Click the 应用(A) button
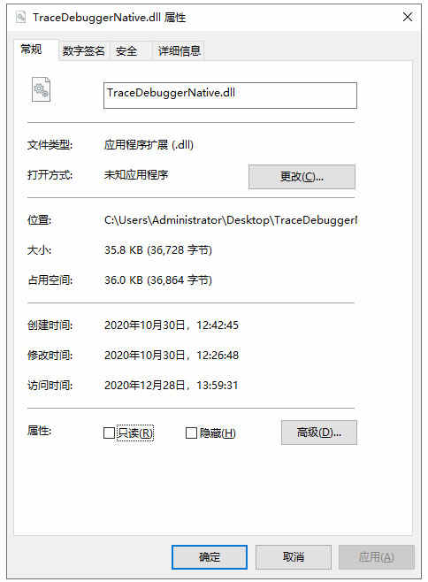Image resolution: width=428 pixels, height=582 pixels. click(377, 557)
